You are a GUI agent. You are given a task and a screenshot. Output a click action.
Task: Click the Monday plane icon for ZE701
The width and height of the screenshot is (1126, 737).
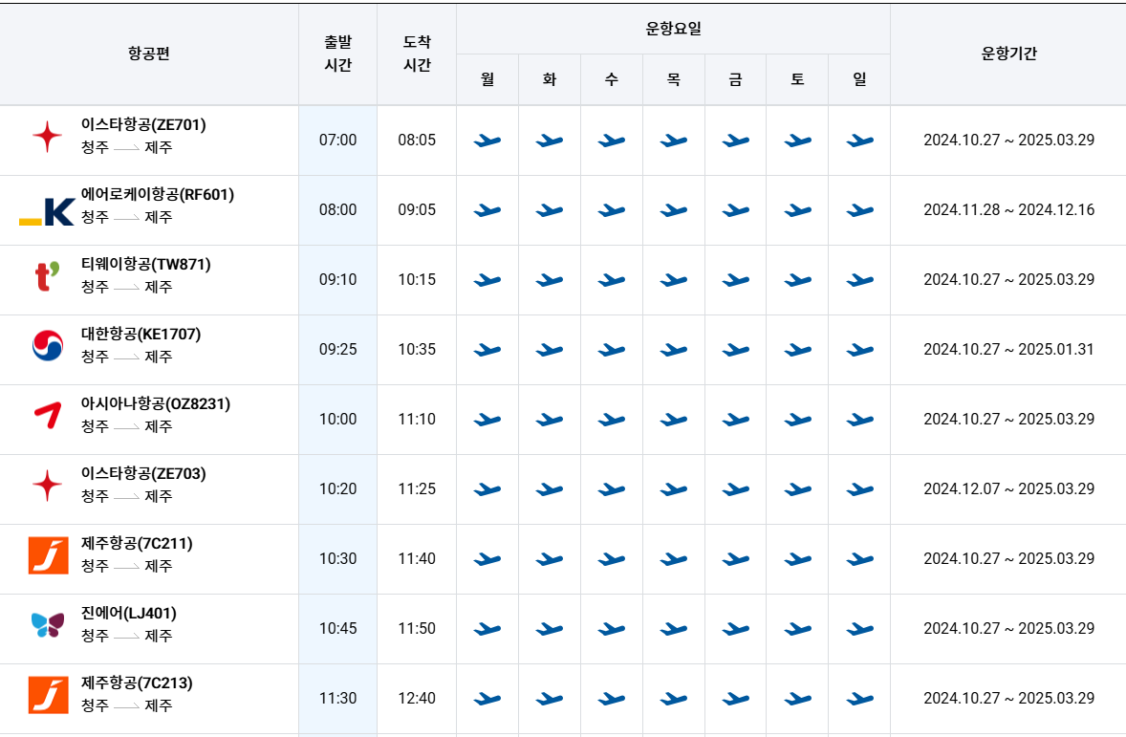487,141
